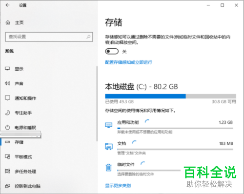
Task: Open 配置存储感知或立即运行 link
Action: [x=128, y=62]
